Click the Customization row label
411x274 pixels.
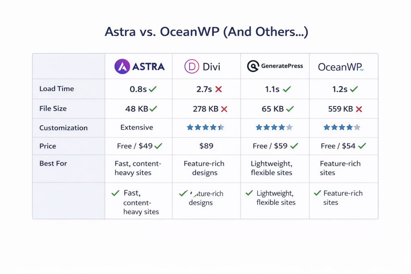coord(63,128)
